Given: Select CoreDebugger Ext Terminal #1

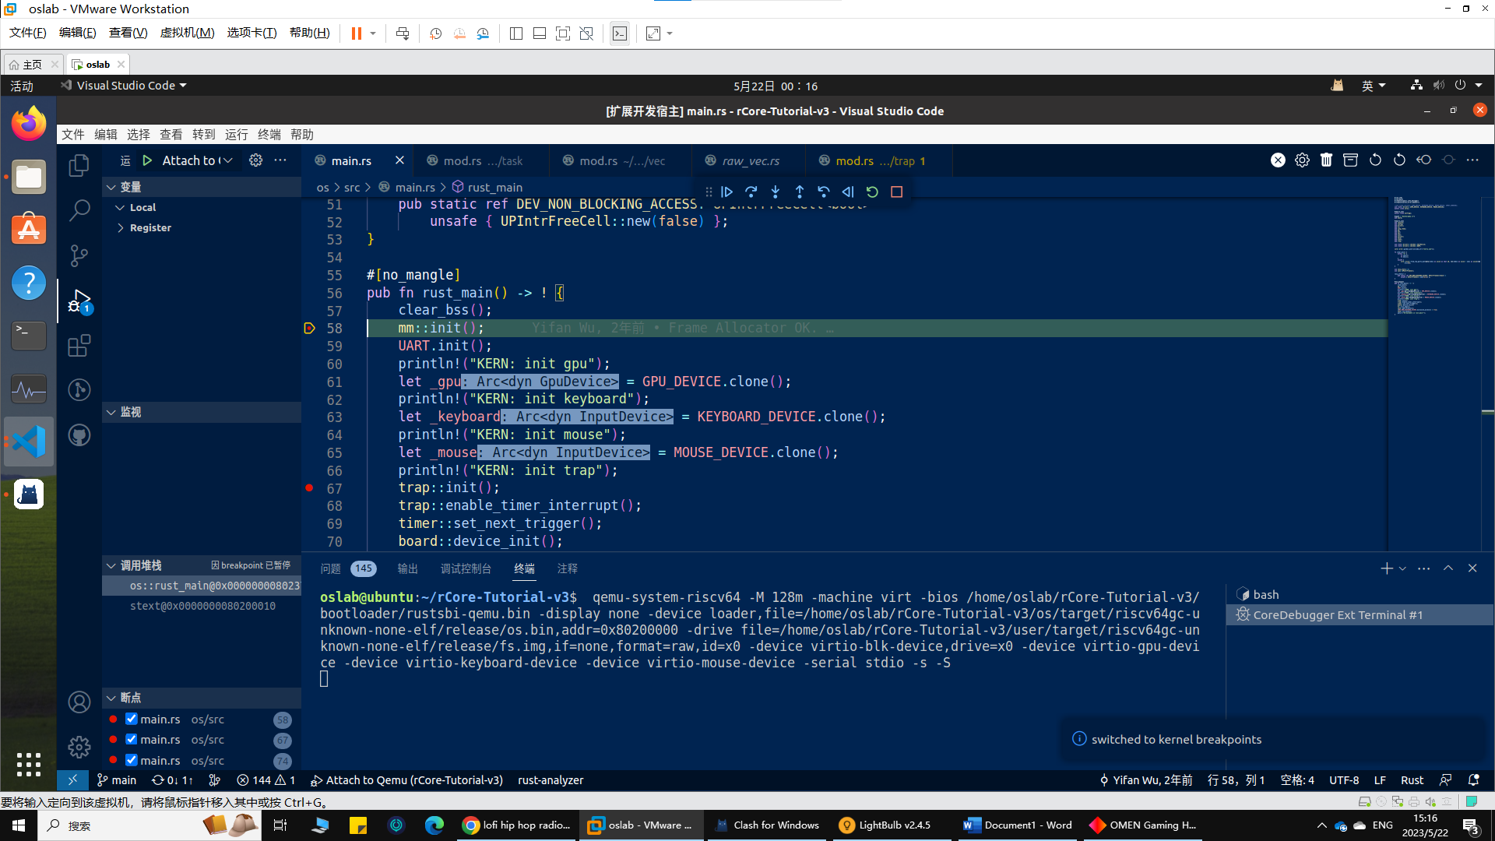Looking at the screenshot, I should pos(1360,615).
